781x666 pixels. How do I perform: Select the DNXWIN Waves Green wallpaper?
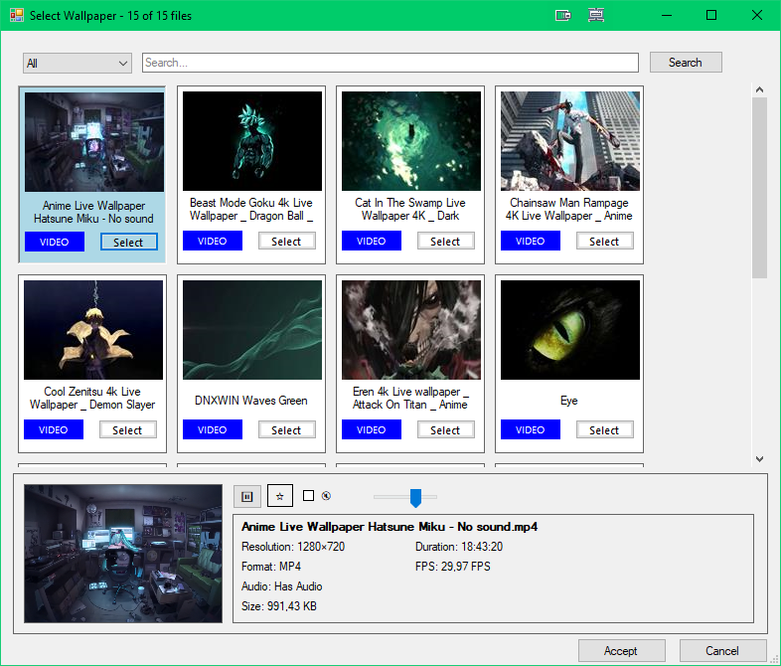point(286,429)
